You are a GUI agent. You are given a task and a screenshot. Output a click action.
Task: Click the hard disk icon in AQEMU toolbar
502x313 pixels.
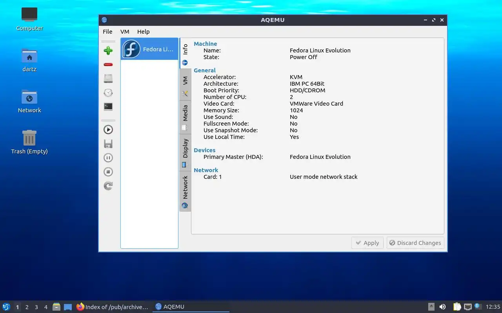108,79
